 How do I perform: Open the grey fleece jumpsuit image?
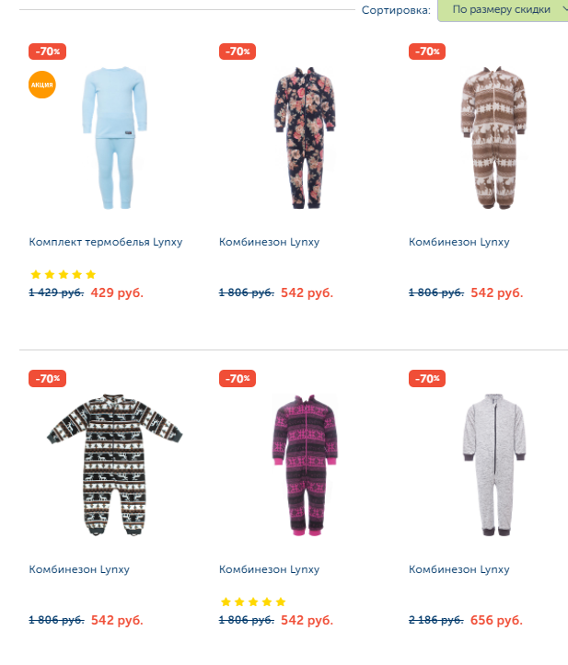click(x=494, y=464)
